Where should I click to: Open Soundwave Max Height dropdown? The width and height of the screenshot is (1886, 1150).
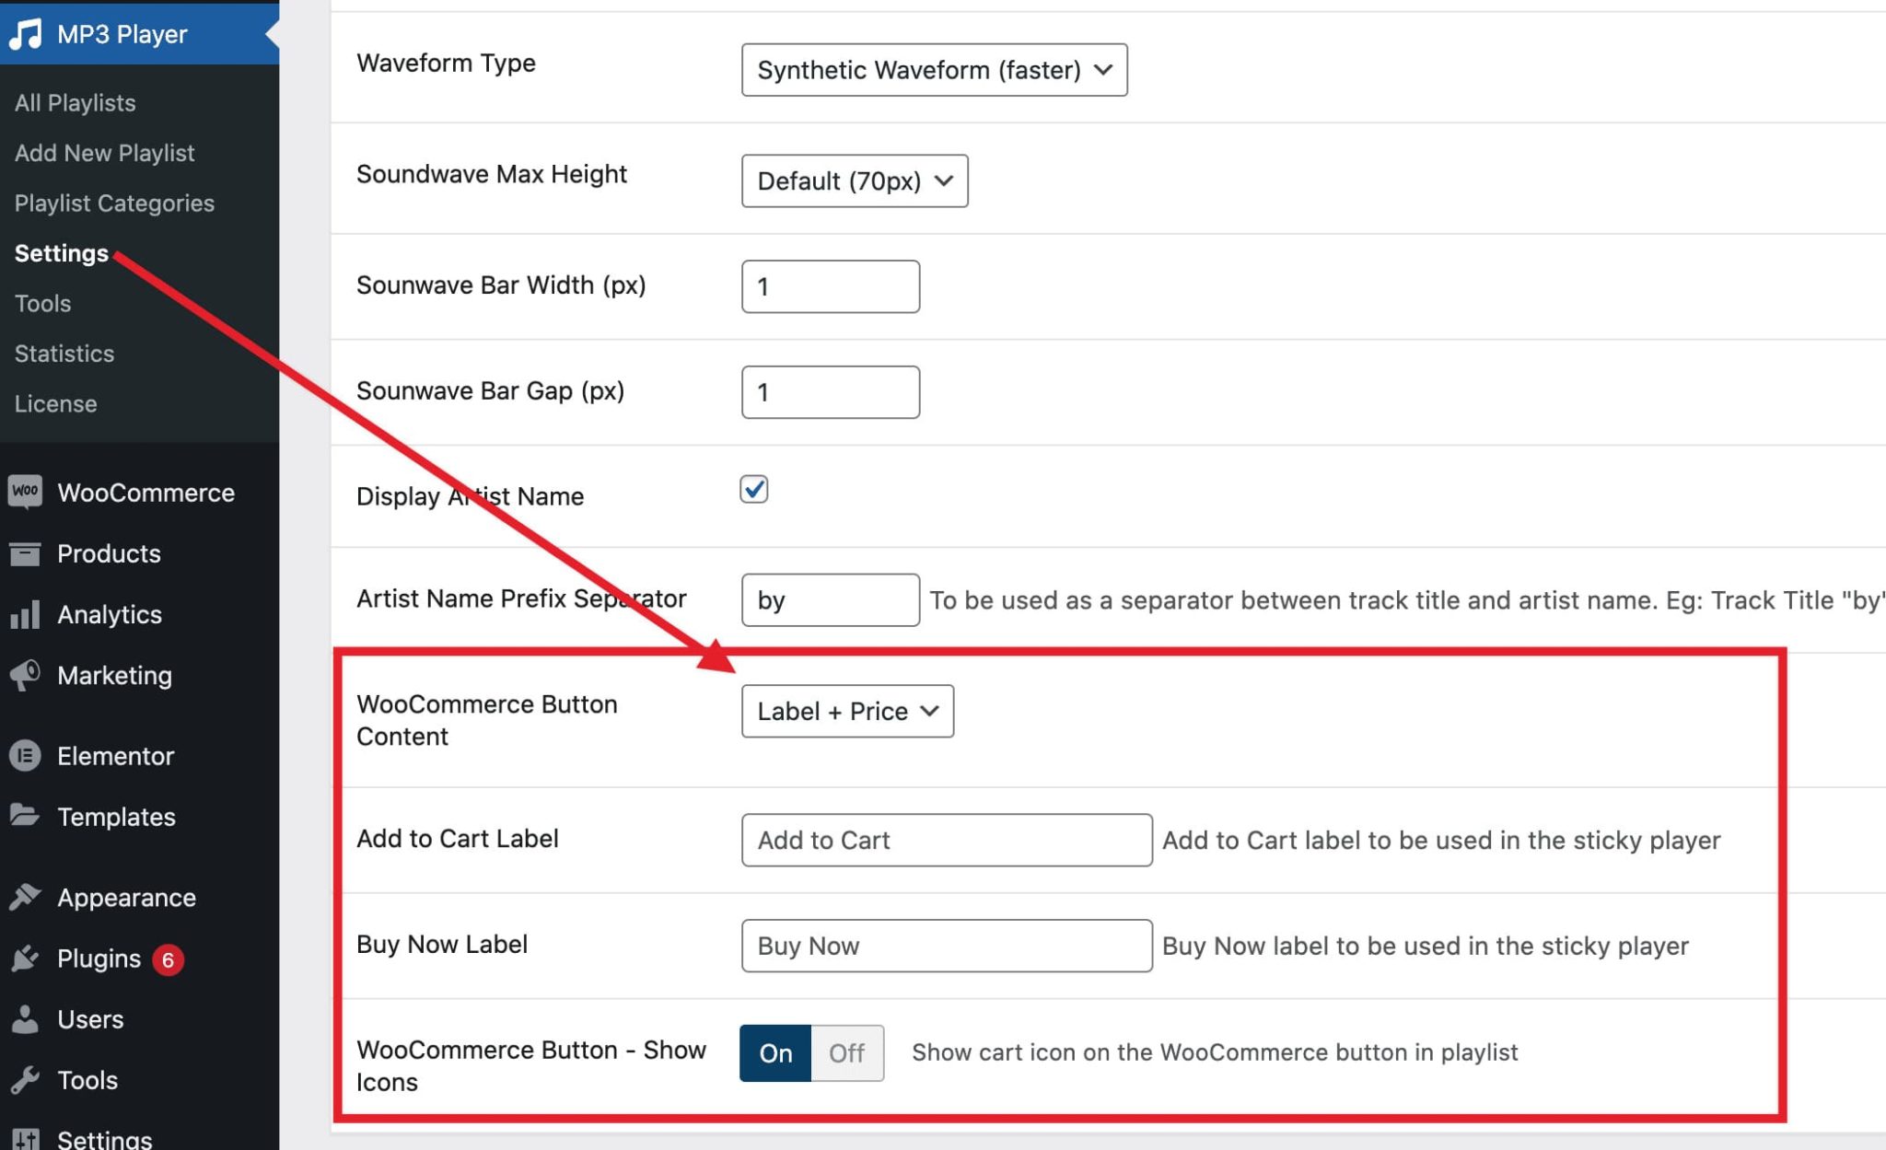(855, 180)
